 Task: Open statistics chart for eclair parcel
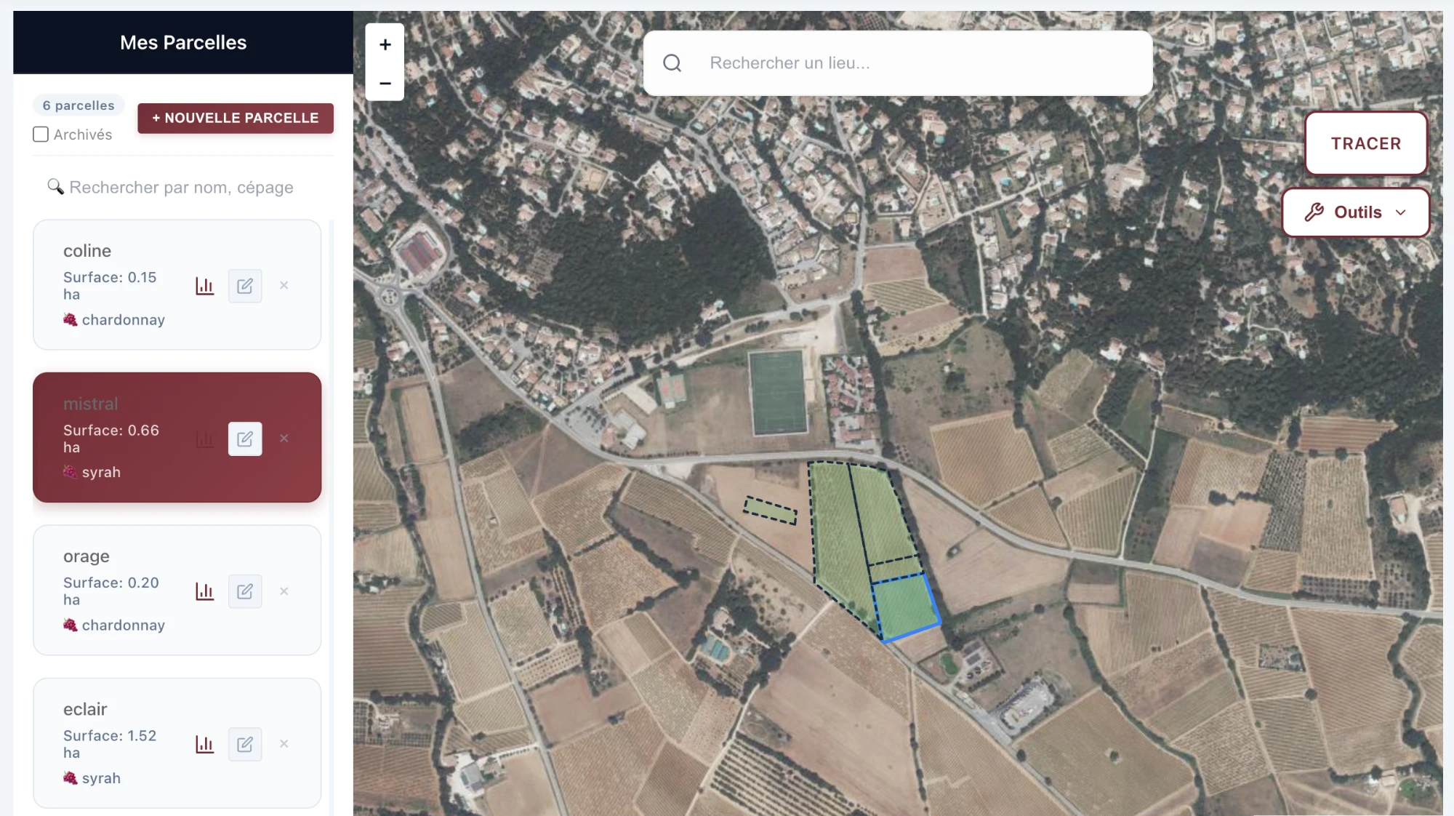(x=205, y=744)
